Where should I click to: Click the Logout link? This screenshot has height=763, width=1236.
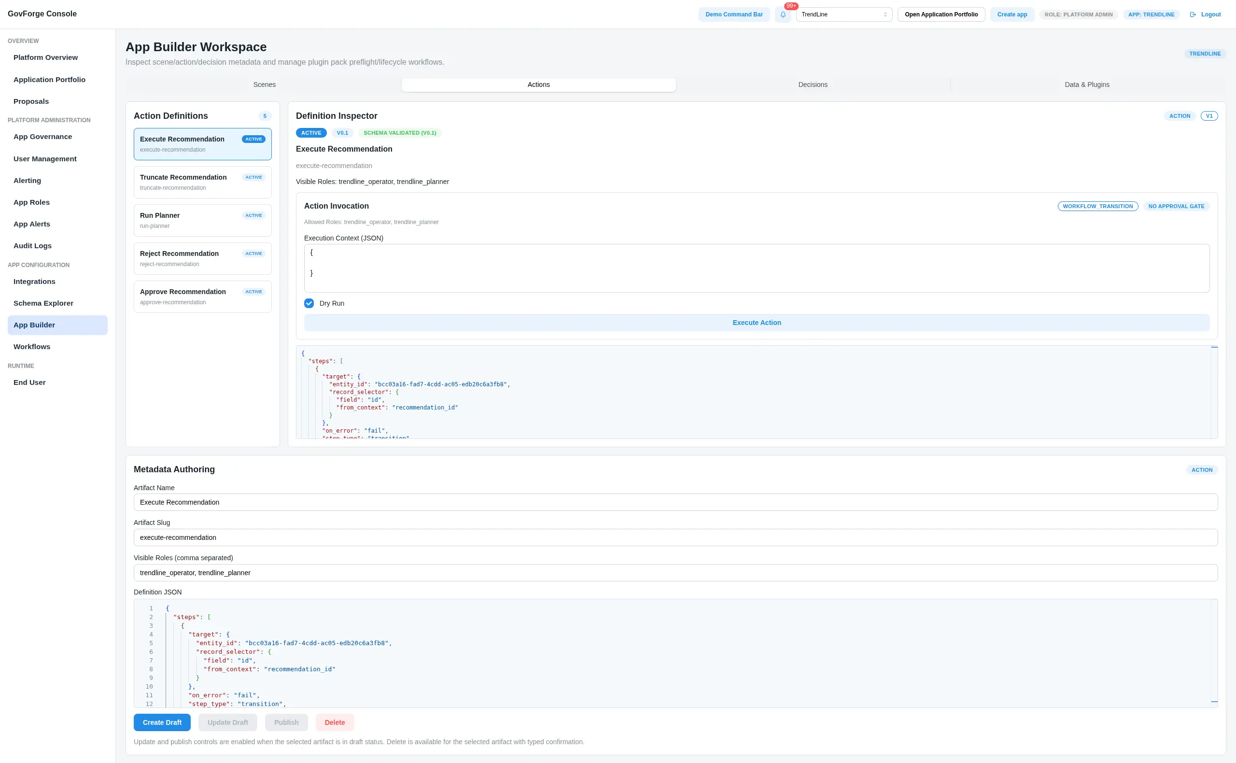[x=1211, y=14]
